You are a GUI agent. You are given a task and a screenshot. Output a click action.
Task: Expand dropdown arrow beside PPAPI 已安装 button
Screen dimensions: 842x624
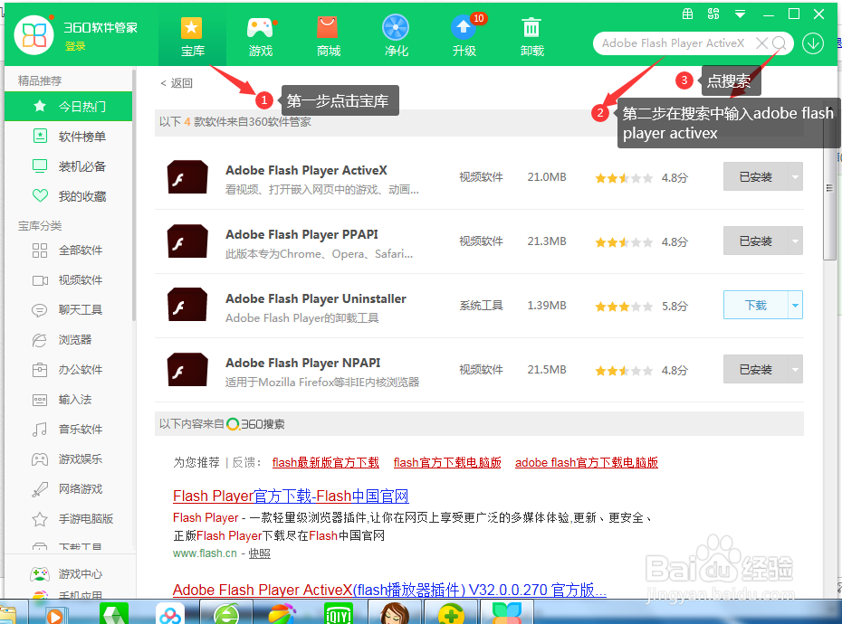tap(795, 241)
